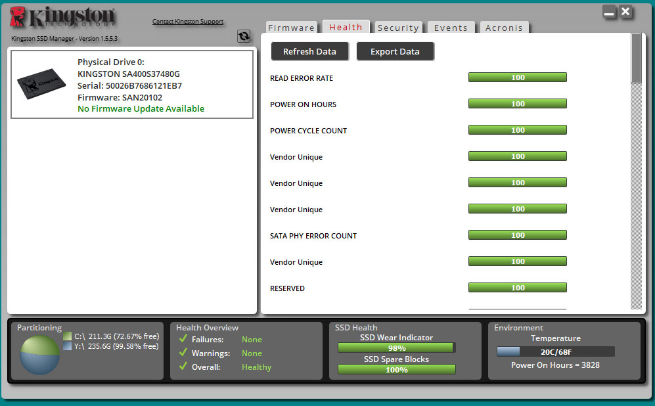Viewport: 655px width, 406px height.
Task: Select the Physical Drive 0 entry
Action: pos(132,84)
